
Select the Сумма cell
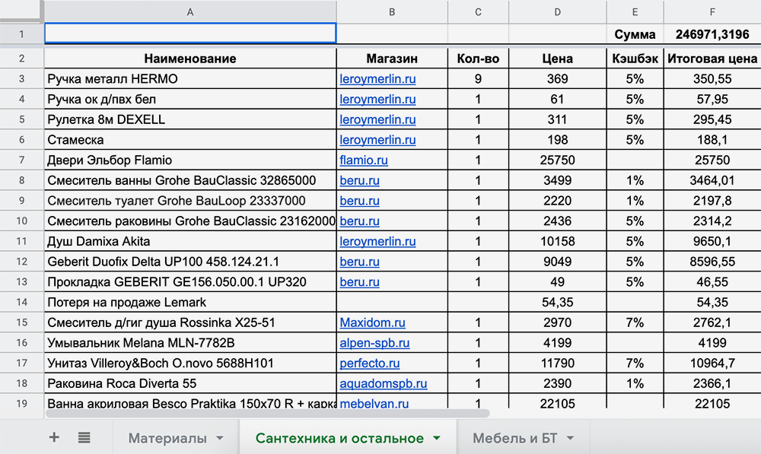point(635,34)
